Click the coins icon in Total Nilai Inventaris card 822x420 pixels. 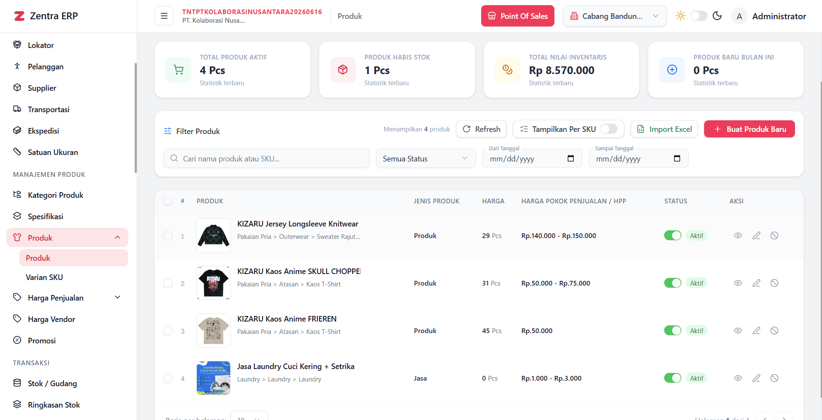coord(508,69)
